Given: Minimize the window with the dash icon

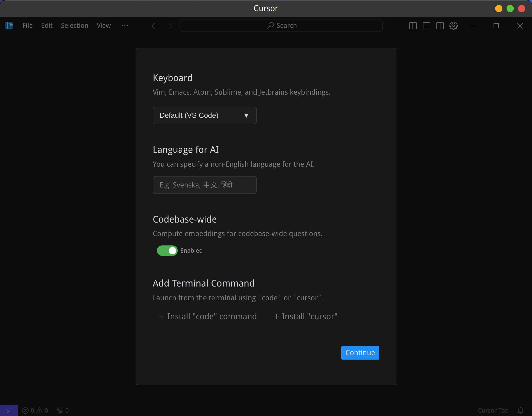Looking at the screenshot, I should click(x=473, y=26).
